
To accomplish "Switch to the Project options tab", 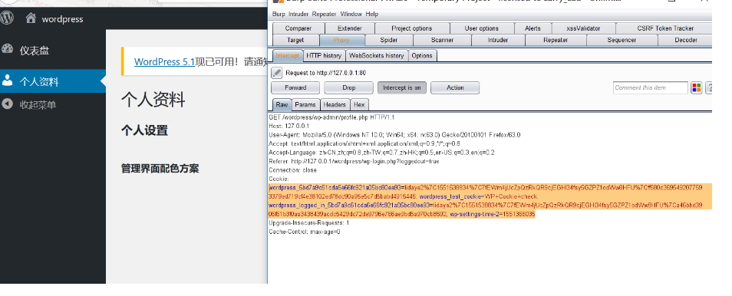I will pyautogui.click(x=412, y=28).
